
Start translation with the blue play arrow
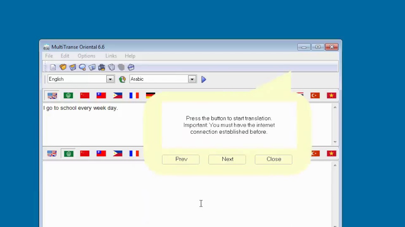(204, 79)
